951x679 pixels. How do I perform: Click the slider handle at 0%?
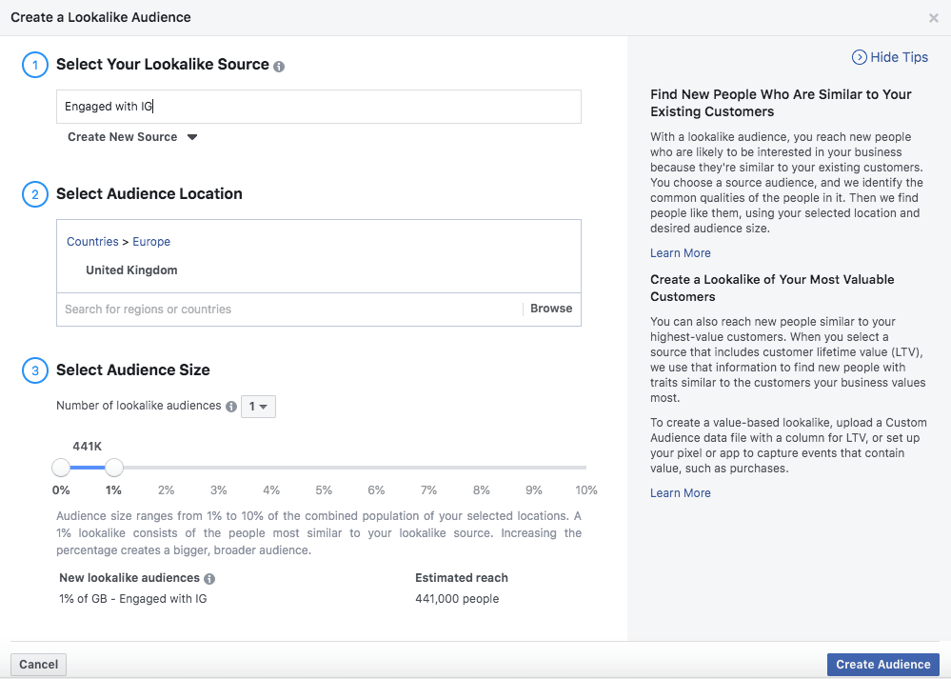pos(61,468)
